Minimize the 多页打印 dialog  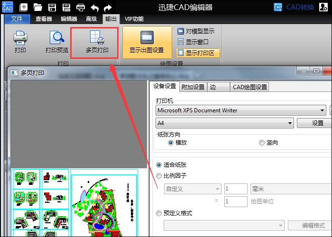coord(304,71)
